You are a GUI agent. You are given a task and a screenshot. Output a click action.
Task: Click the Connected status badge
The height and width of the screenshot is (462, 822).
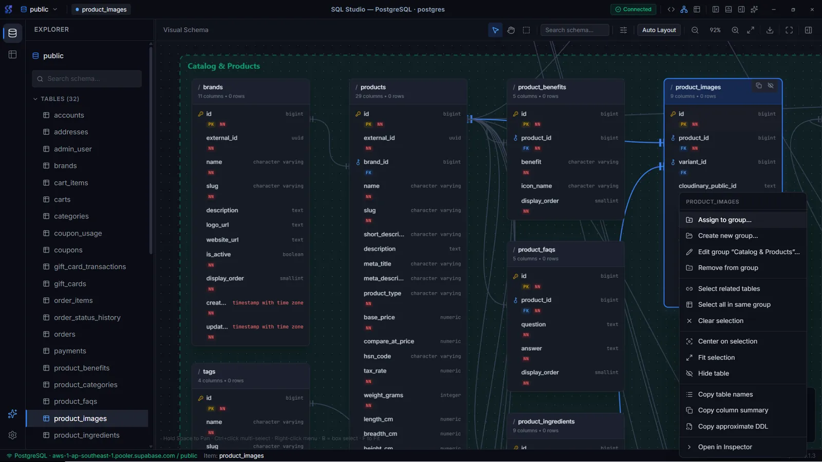(633, 9)
